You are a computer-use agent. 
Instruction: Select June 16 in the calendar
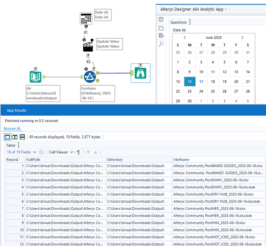(x=189, y=81)
